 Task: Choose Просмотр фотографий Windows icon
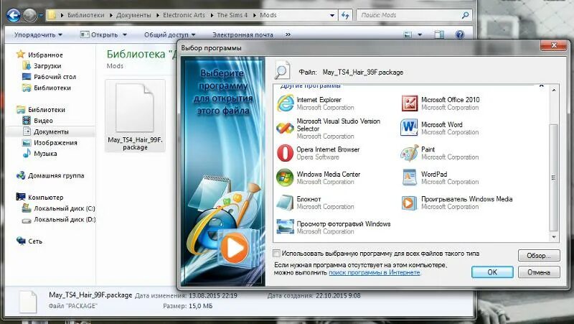pos(285,227)
